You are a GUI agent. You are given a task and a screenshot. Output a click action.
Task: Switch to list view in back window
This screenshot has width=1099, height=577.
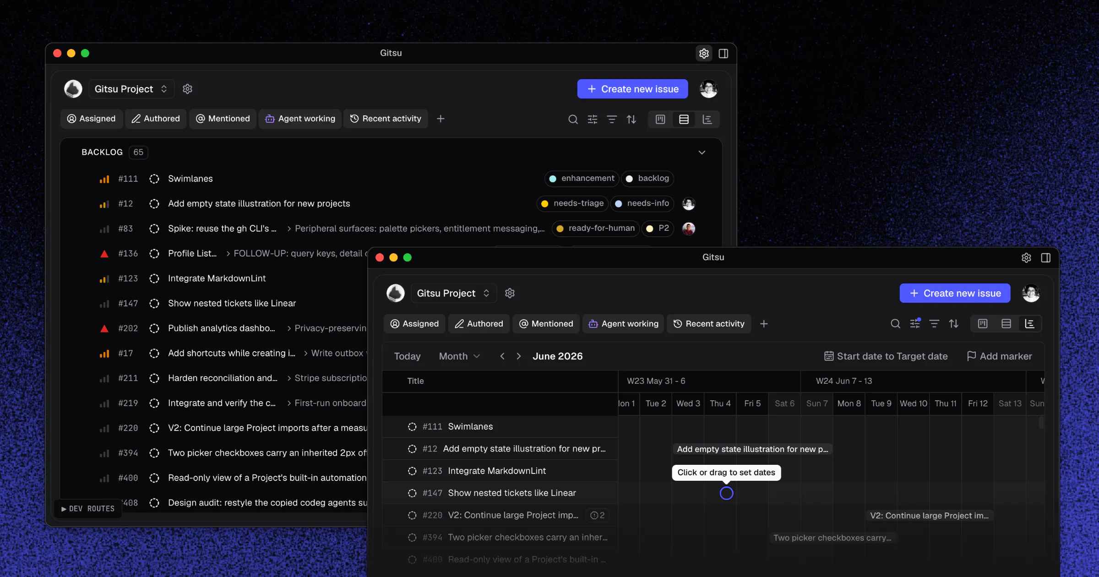point(684,119)
